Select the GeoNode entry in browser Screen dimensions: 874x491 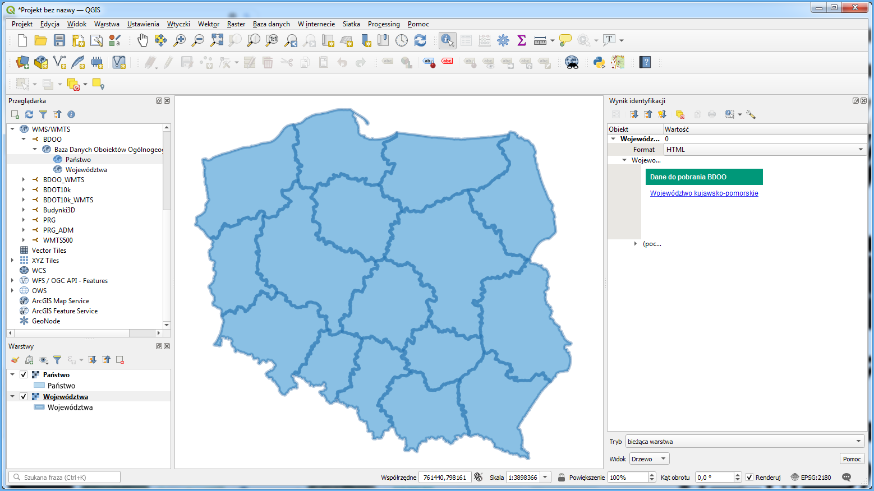[x=46, y=321]
